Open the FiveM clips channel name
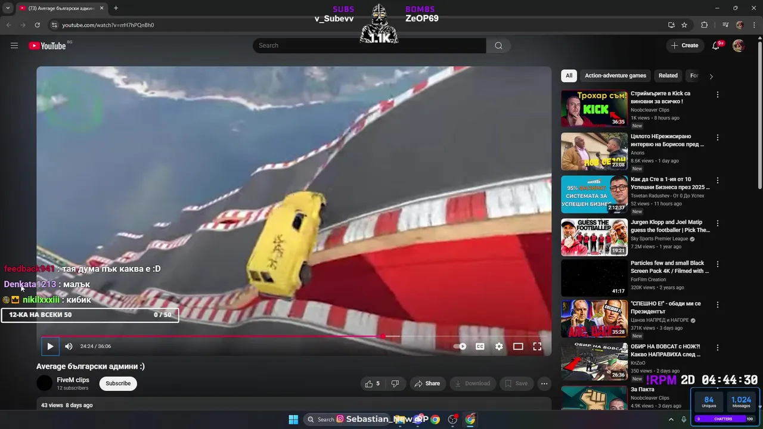763x429 pixels. point(73,380)
